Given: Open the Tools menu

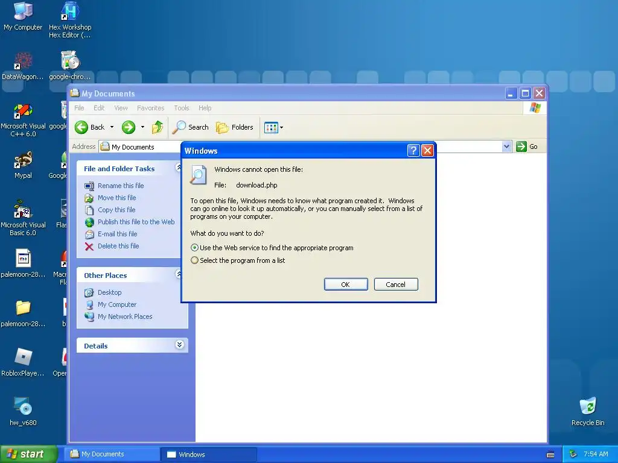Looking at the screenshot, I should point(181,108).
